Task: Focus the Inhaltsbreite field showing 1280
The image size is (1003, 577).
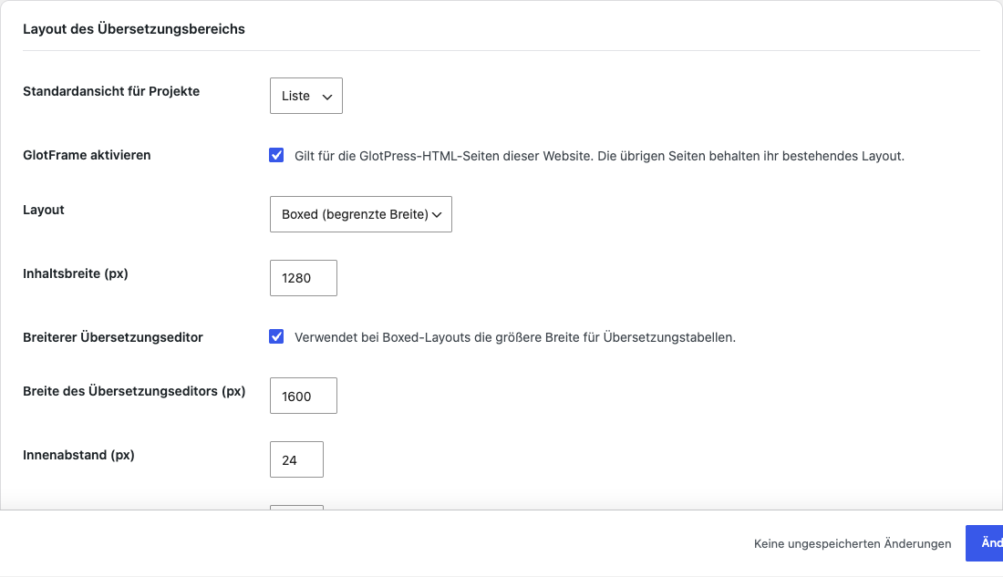Action: (x=304, y=278)
